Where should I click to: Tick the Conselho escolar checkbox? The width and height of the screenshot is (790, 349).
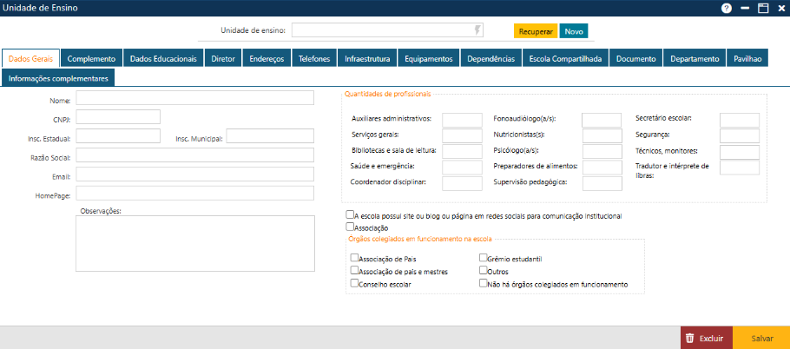pyautogui.click(x=354, y=283)
